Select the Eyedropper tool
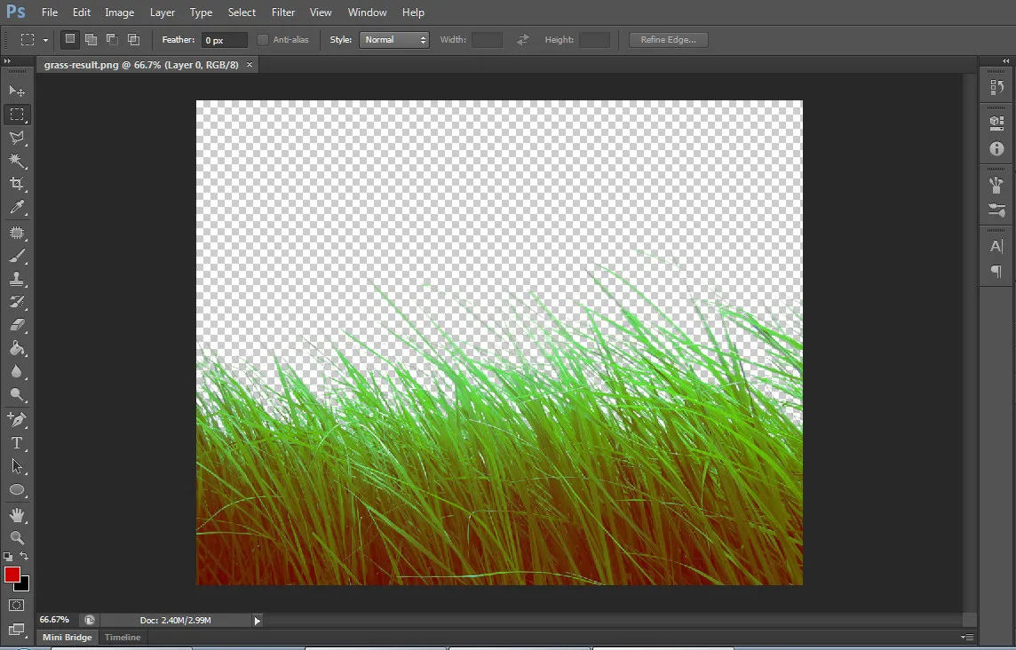 click(17, 207)
